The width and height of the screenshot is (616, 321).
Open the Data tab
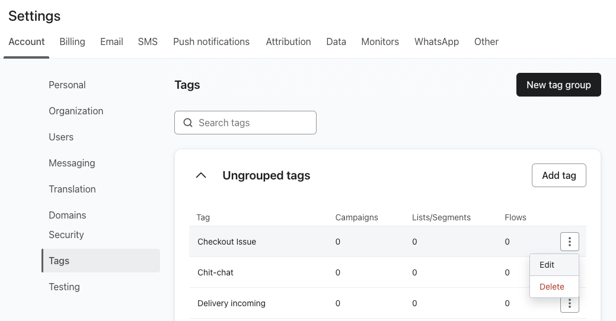[336, 41]
